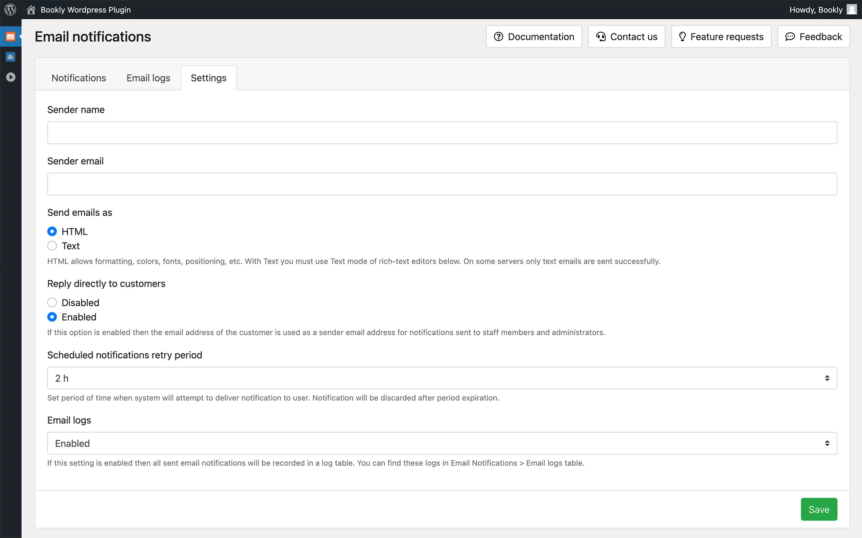Viewport: 862px width, 538px height.
Task: Click the Send emails as label
Action: tap(79, 213)
